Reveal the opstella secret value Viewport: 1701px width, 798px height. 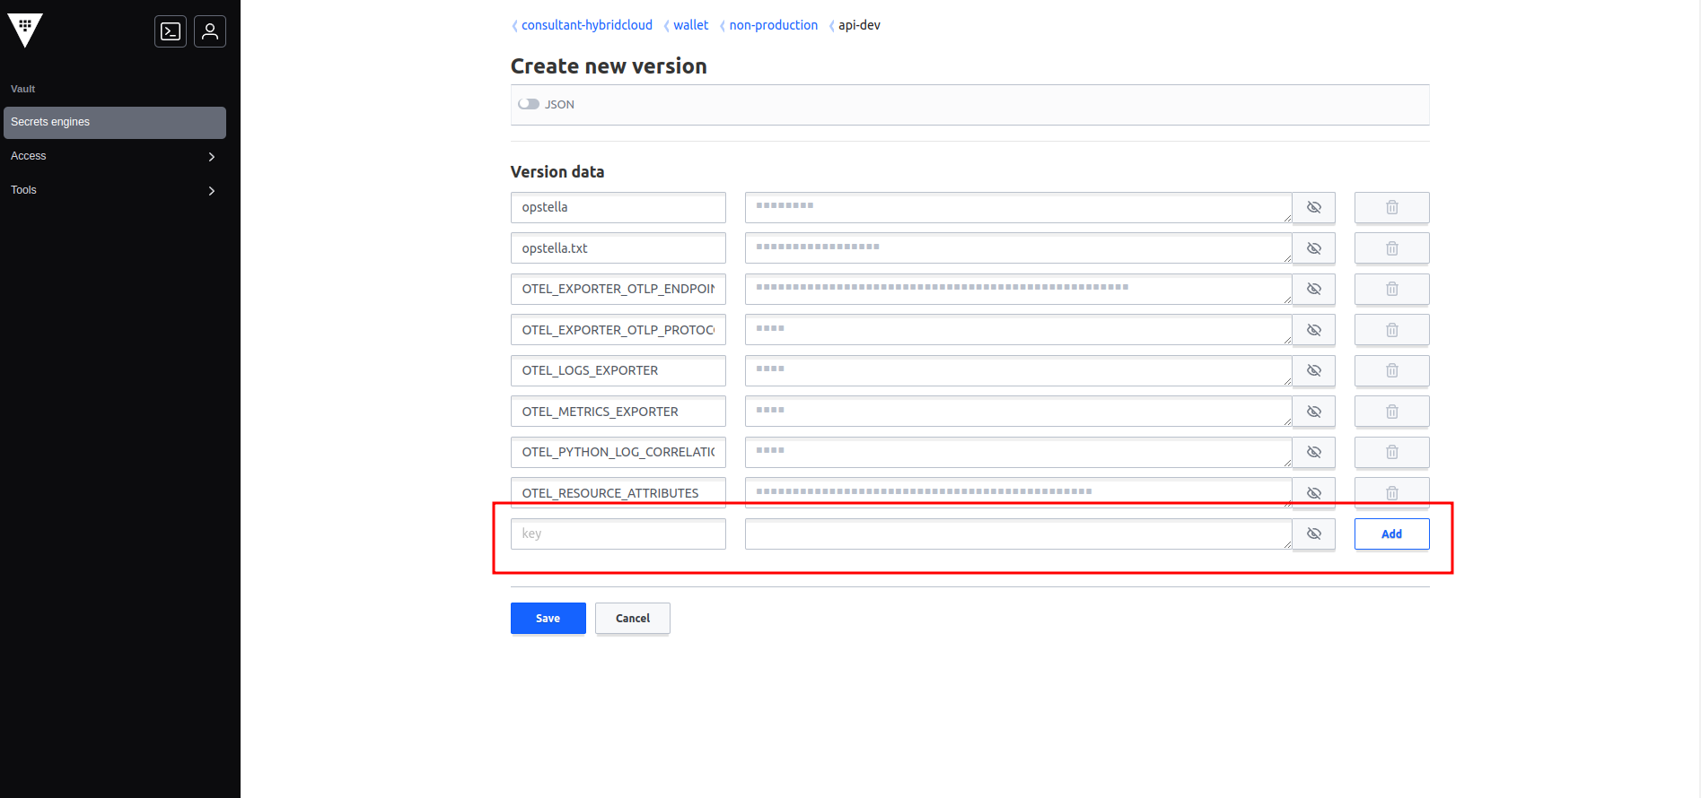tap(1313, 207)
